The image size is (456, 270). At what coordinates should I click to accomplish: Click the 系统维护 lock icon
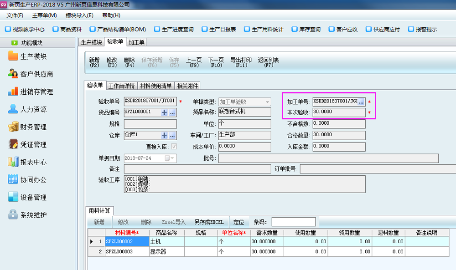point(13,215)
